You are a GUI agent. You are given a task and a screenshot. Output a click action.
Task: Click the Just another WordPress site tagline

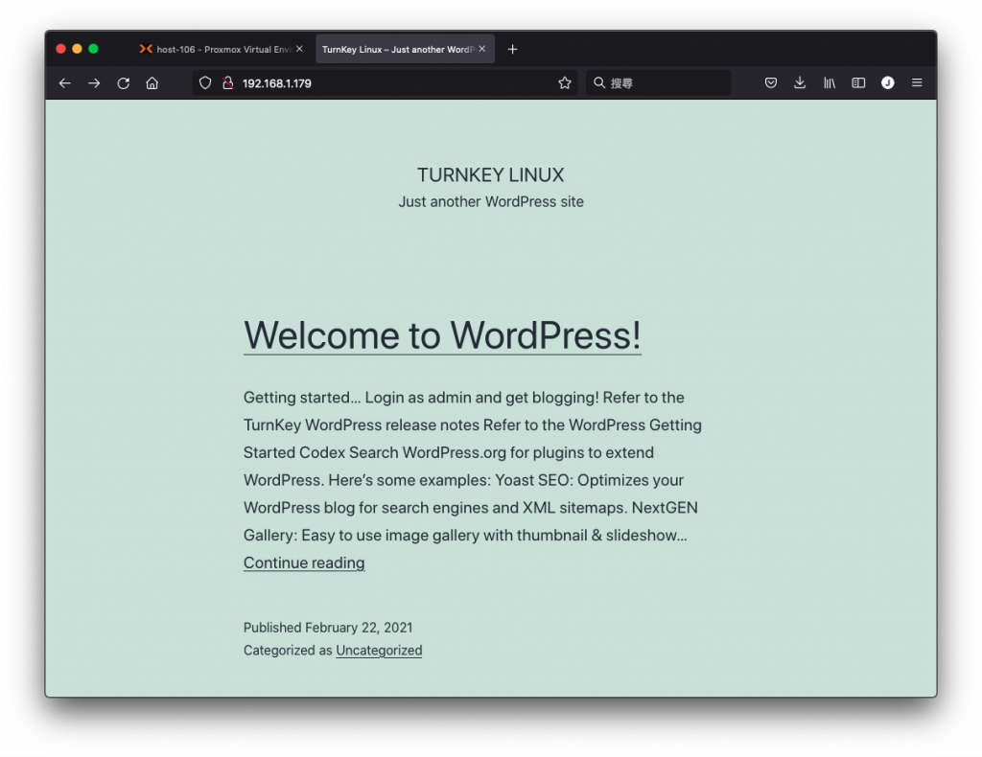coord(491,201)
